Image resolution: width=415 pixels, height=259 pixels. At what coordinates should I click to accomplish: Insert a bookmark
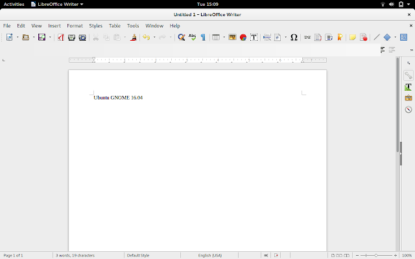[340, 38]
